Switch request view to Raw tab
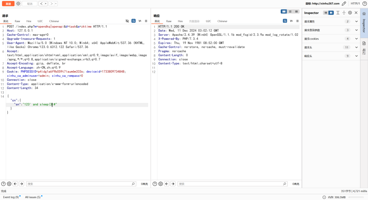368x200 pixels. (17, 21)
